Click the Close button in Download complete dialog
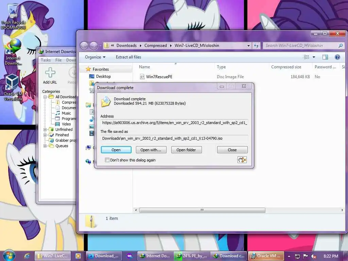Screen dimensions: 348x261 point(232,150)
